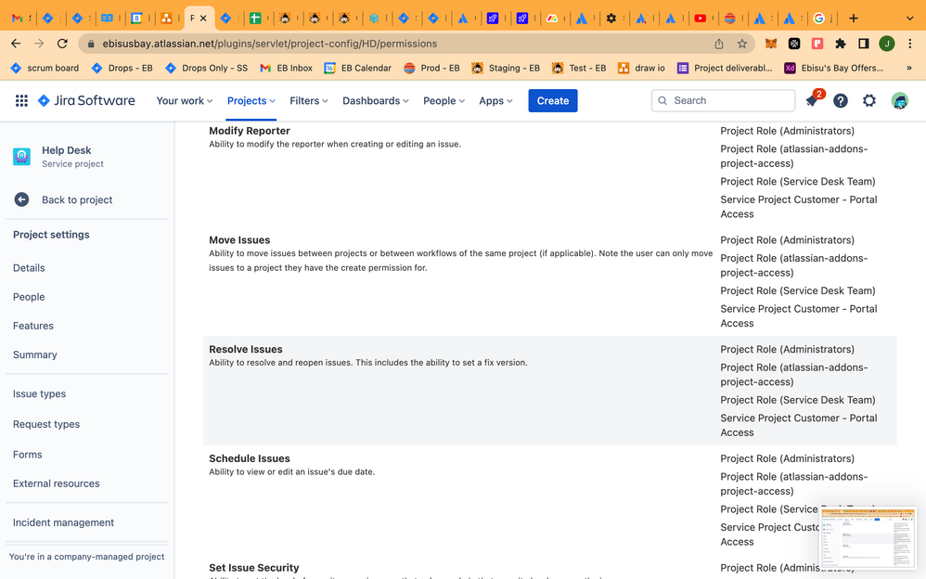
Task: Click the screenshot preview thumbnail
Action: tap(868, 537)
